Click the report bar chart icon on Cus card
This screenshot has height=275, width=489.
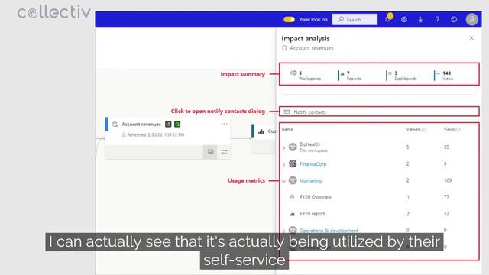click(x=261, y=131)
